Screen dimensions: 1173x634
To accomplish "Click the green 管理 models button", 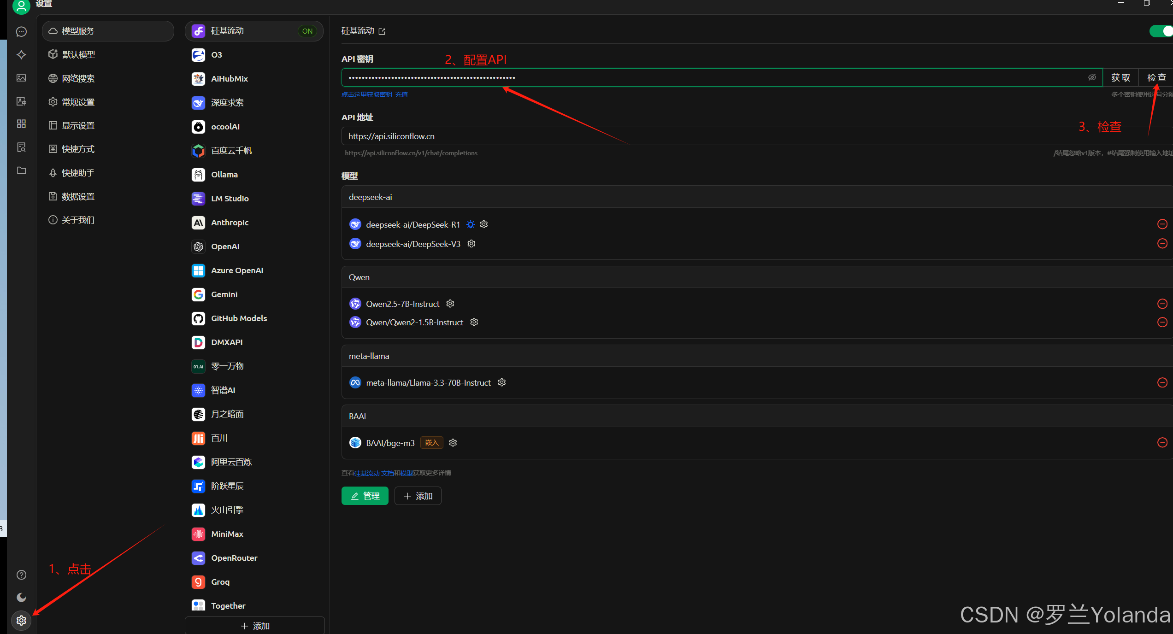I will 365,496.
